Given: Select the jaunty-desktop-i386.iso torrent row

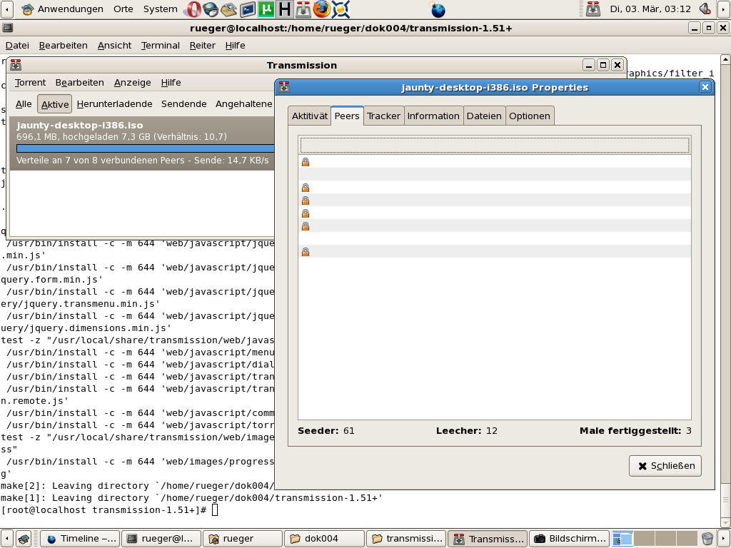Looking at the screenshot, I should click(142, 143).
